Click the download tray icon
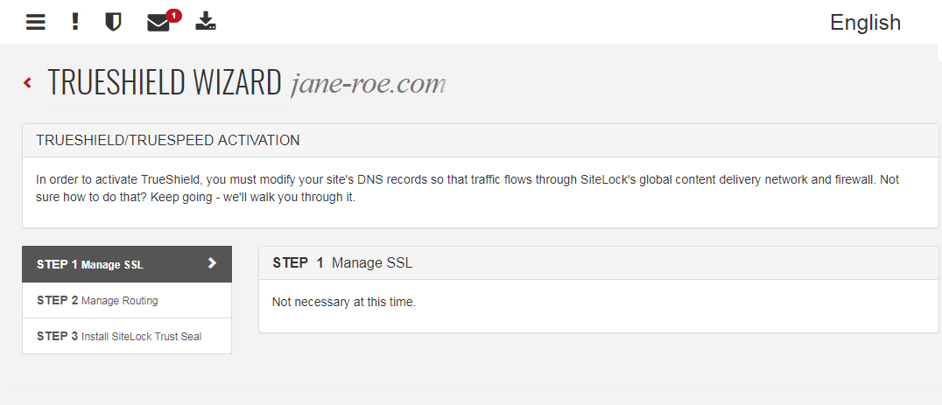Screen dimensions: 942x405 coord(206,22)
